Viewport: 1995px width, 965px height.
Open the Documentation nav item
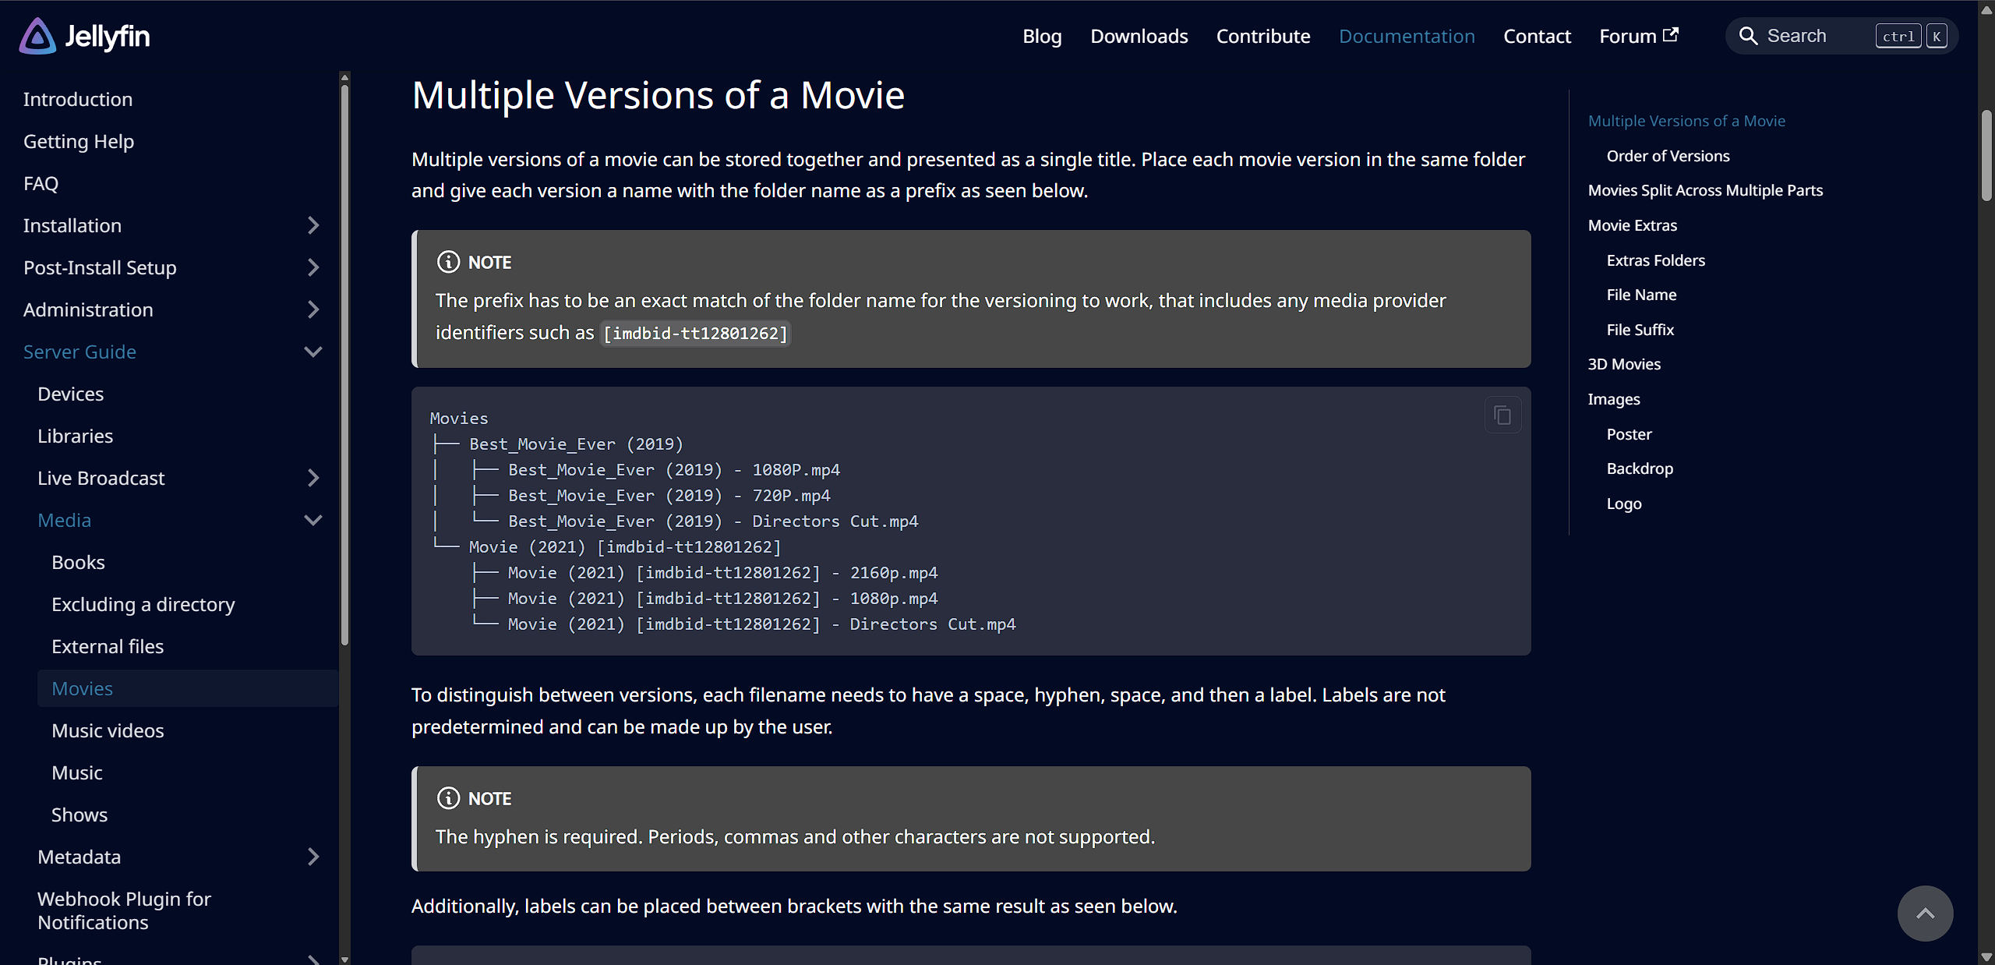point(1407,36)
